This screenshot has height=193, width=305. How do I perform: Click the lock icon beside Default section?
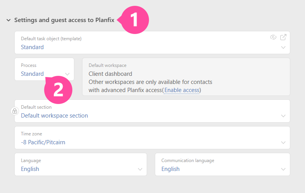coord(14,111)
